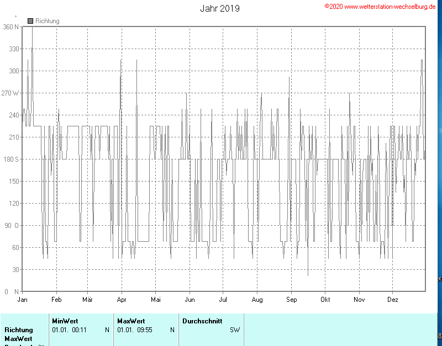Click the Jul month label
442x346 pixels.
(x=223, y=300)
